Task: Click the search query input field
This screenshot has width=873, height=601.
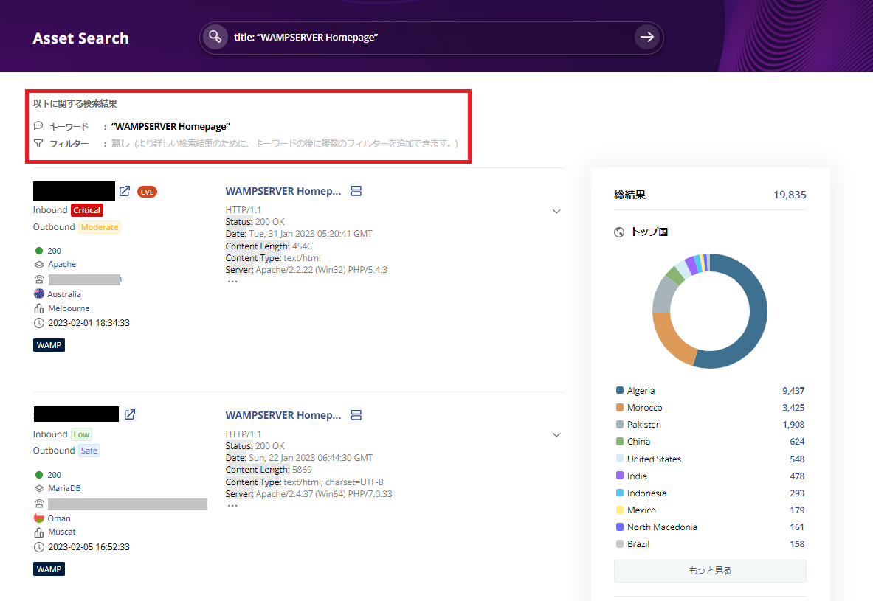Action: point(431,38)
